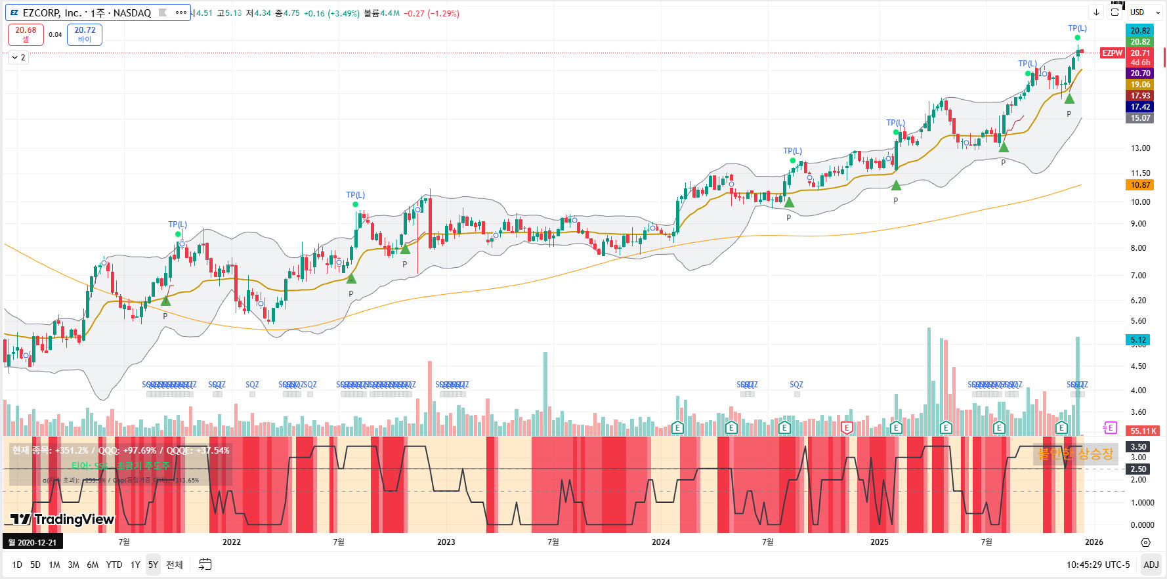Click the 3.50 indicator value label
This screenshot has height=579, width=1167.
1138,447
